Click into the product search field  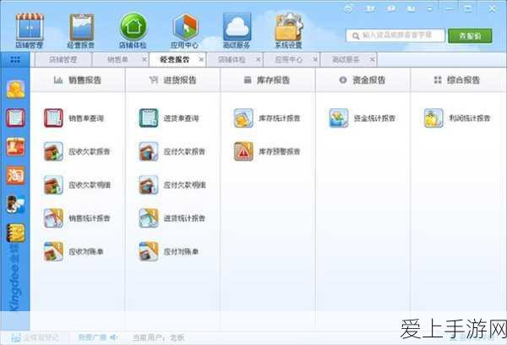coord(395,36)
